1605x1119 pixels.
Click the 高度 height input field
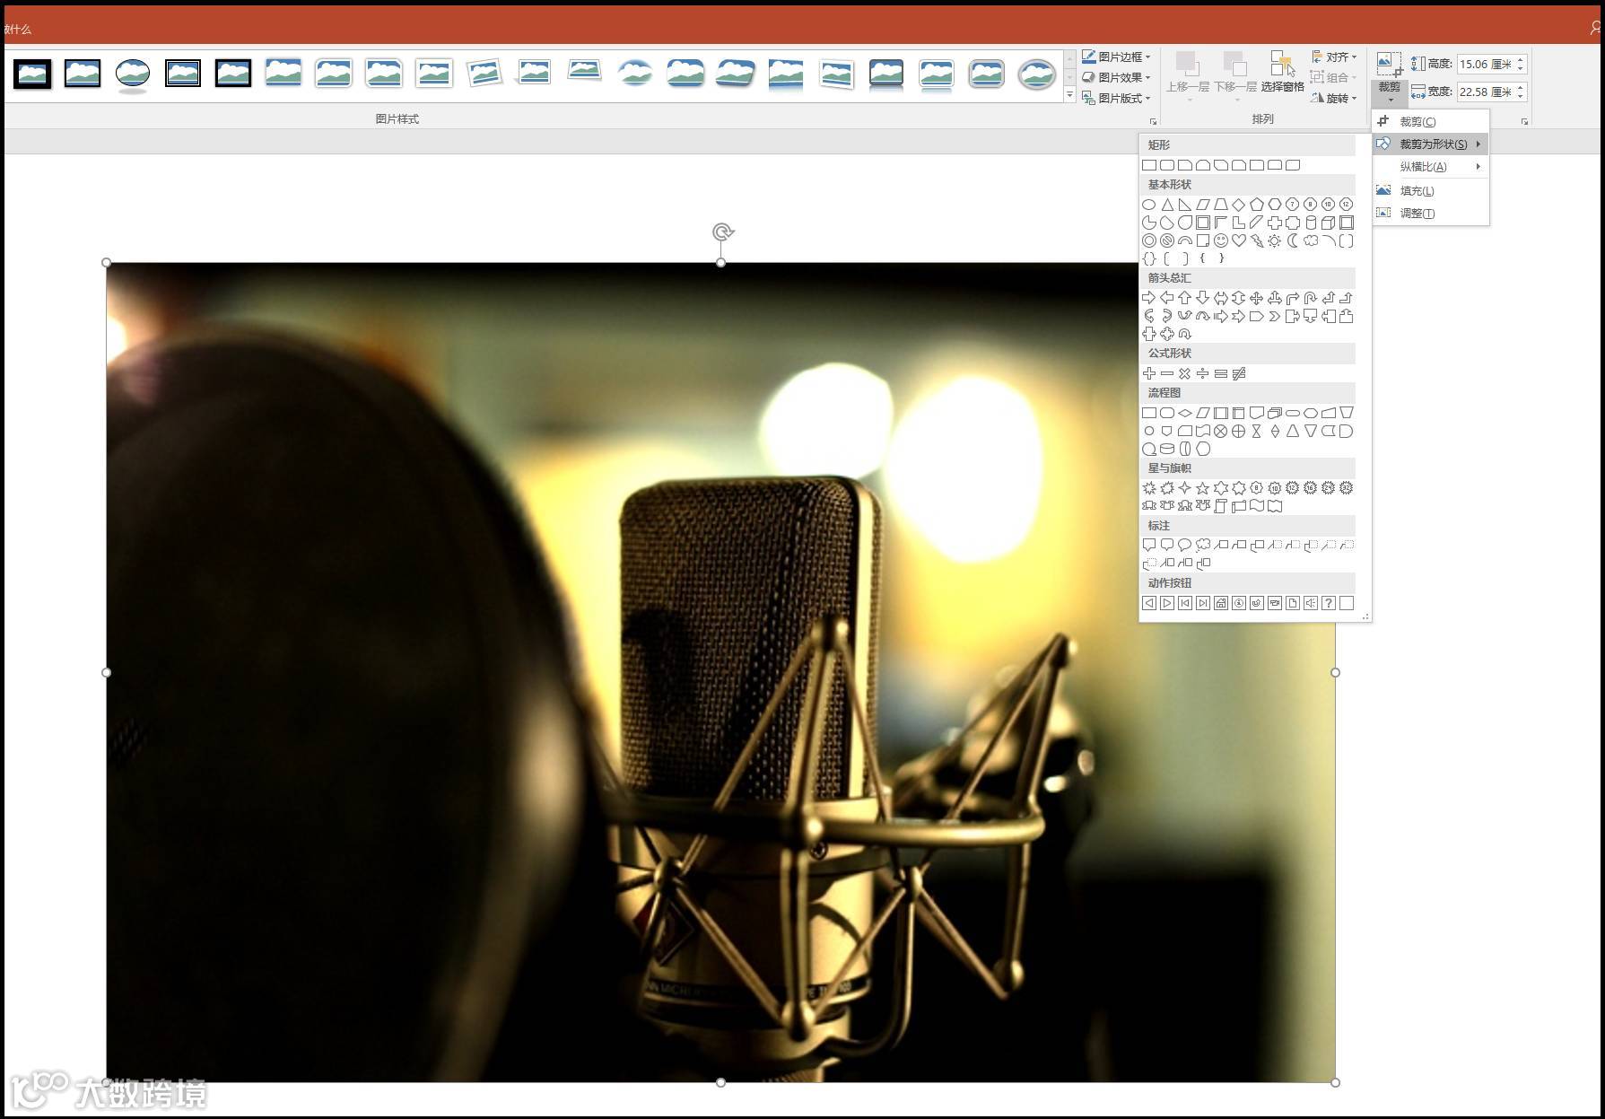[1486, 64]
